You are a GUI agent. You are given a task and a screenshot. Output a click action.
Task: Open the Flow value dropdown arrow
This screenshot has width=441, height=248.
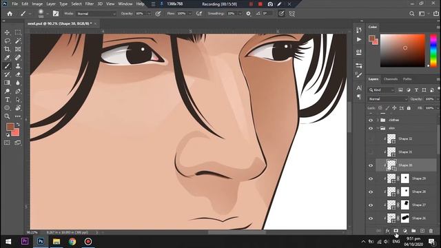click(x=190, y=14)
